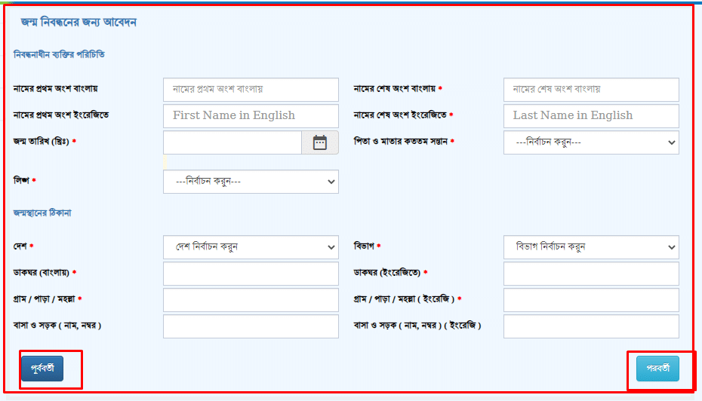Select the Last Name in English field
Image resolution: width=702 pixels, height=401 pixels.
point(590,116)
